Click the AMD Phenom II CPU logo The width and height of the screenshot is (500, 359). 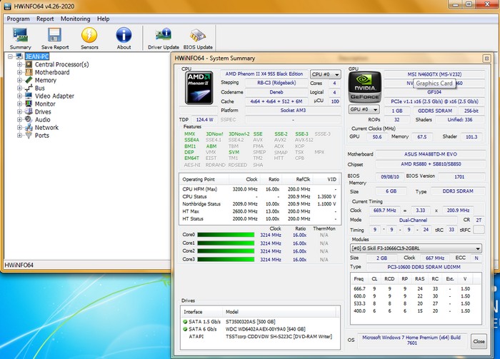point(199,88)
